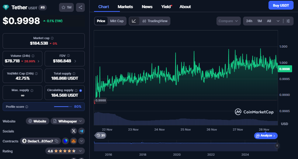Select Mkt Cap chart toggle

click(x=117, y=21)
